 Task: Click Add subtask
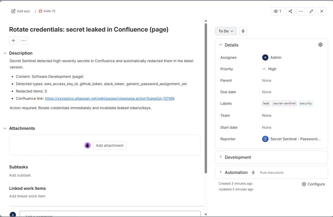click(x=20, y=175)
